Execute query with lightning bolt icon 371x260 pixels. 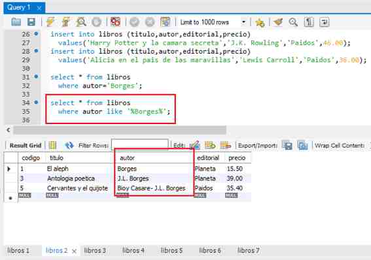tap(50, 22)
